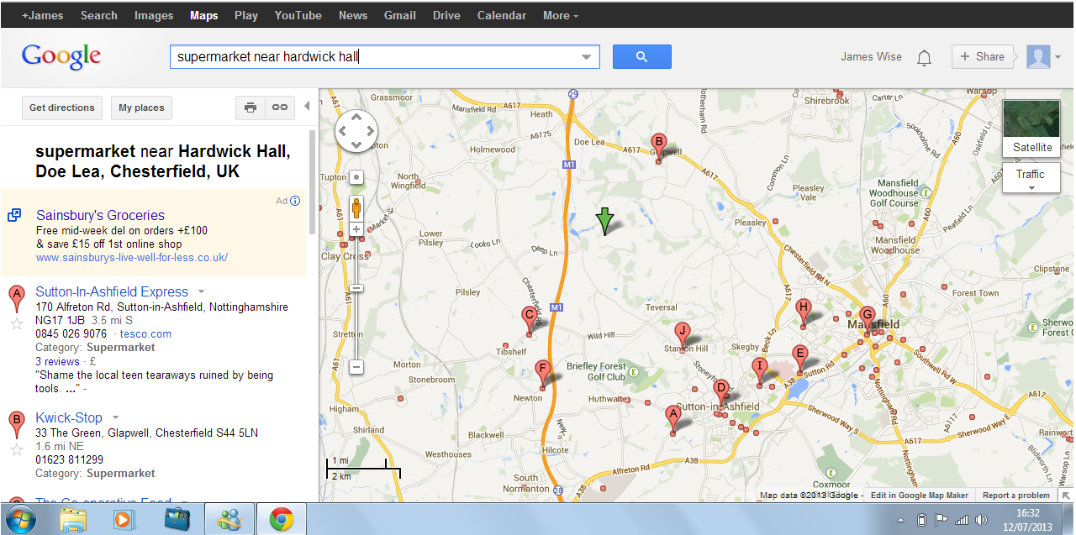Screen dimensions: 1076x535
Task: Open Windows Explorer from taskbar
Action: (73, 519)
